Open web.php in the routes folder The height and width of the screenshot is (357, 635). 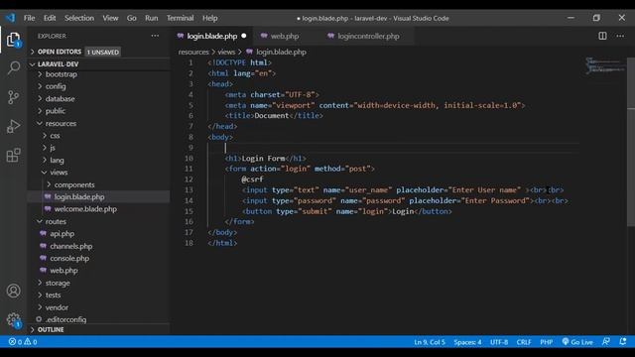(63, 271)
